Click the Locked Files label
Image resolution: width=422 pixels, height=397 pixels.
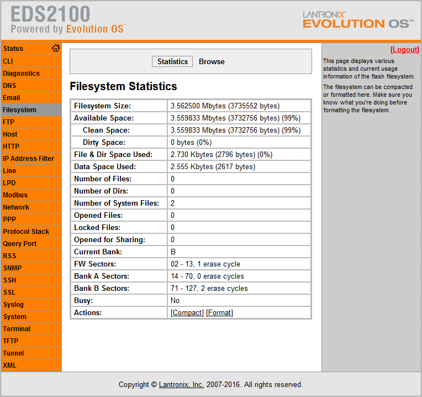[97, 228]
